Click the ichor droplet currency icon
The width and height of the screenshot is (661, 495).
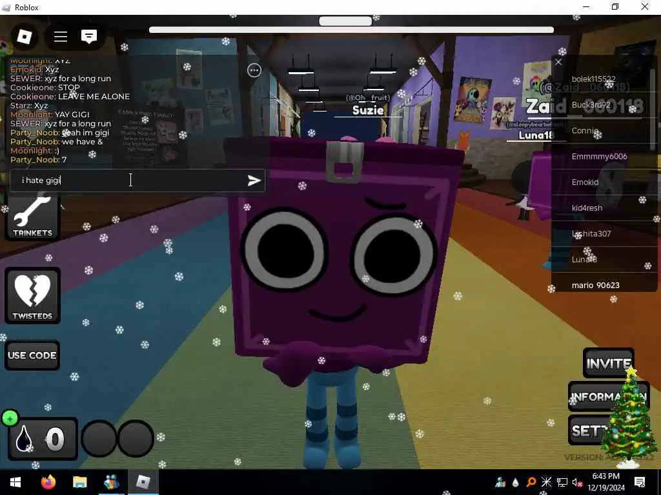(24, 439)
